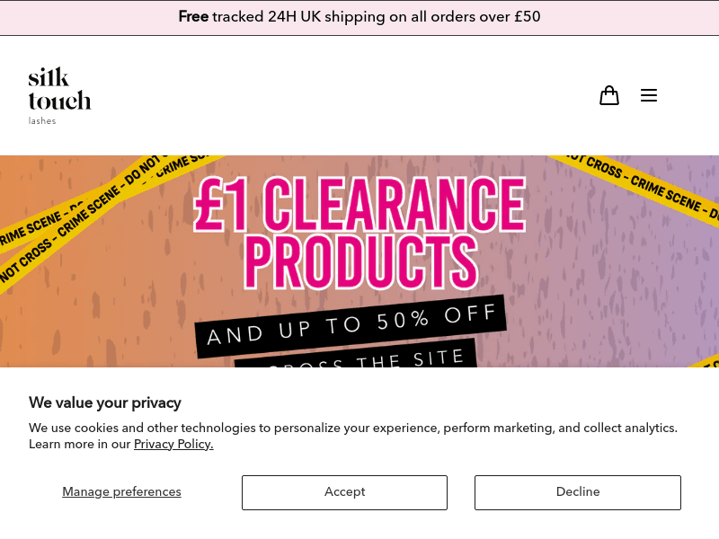Screen dimensions: 719x539
Task: Click the word "PRODUCTS" in the banner
Action: coord(360,261)
